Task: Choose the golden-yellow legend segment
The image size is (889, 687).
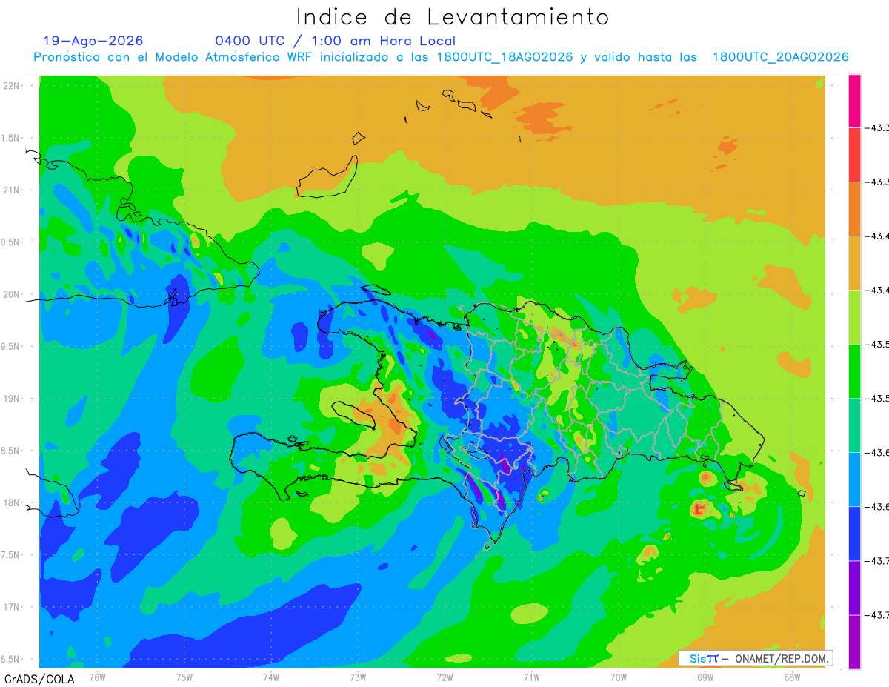Action: click(854, 262)
